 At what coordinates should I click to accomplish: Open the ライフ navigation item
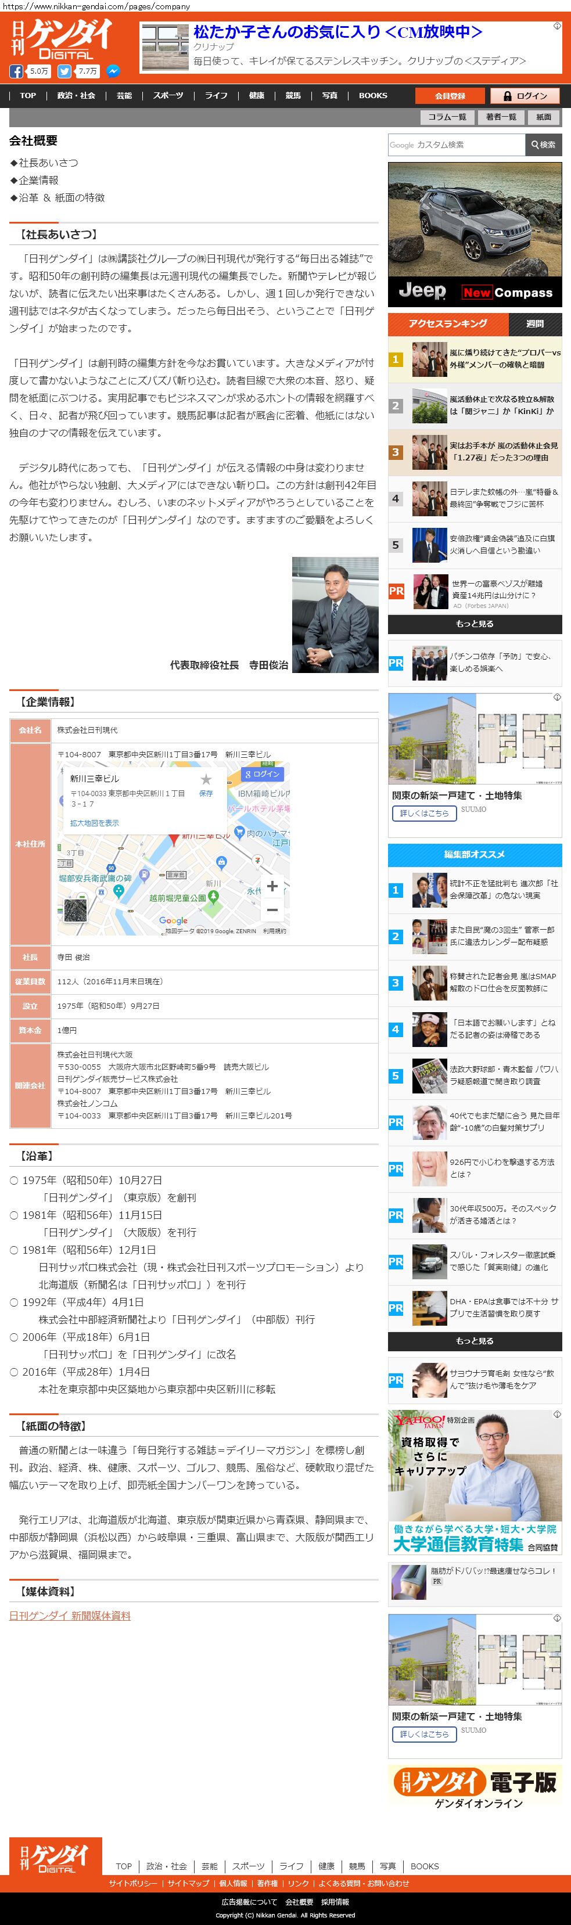(x=217, y=96)
